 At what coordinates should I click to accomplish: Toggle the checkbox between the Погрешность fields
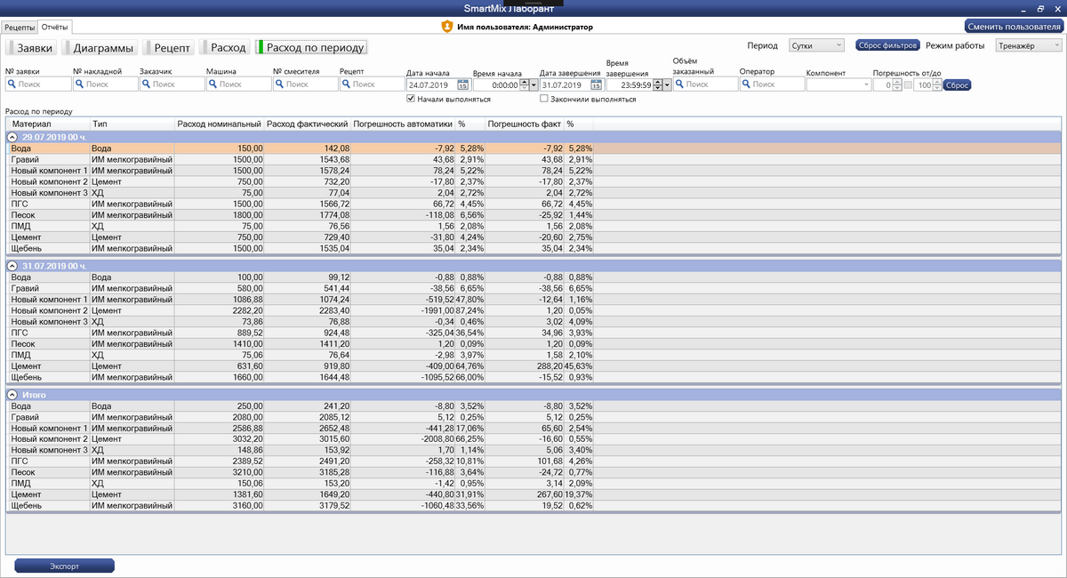(x=908, y=85)
